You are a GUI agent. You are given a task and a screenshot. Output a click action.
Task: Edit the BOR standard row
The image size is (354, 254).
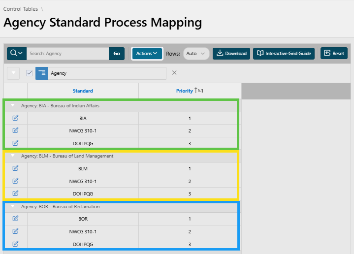pyautogui.click(x=15, y=219)
